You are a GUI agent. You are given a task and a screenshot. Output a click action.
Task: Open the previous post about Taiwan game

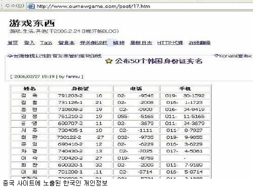tap(57, 56)
